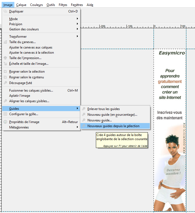Image resolution: width=195 pixels, height=213 pixels.
Task: Choose Rogner selon le contenu
Action: point(41,77)
